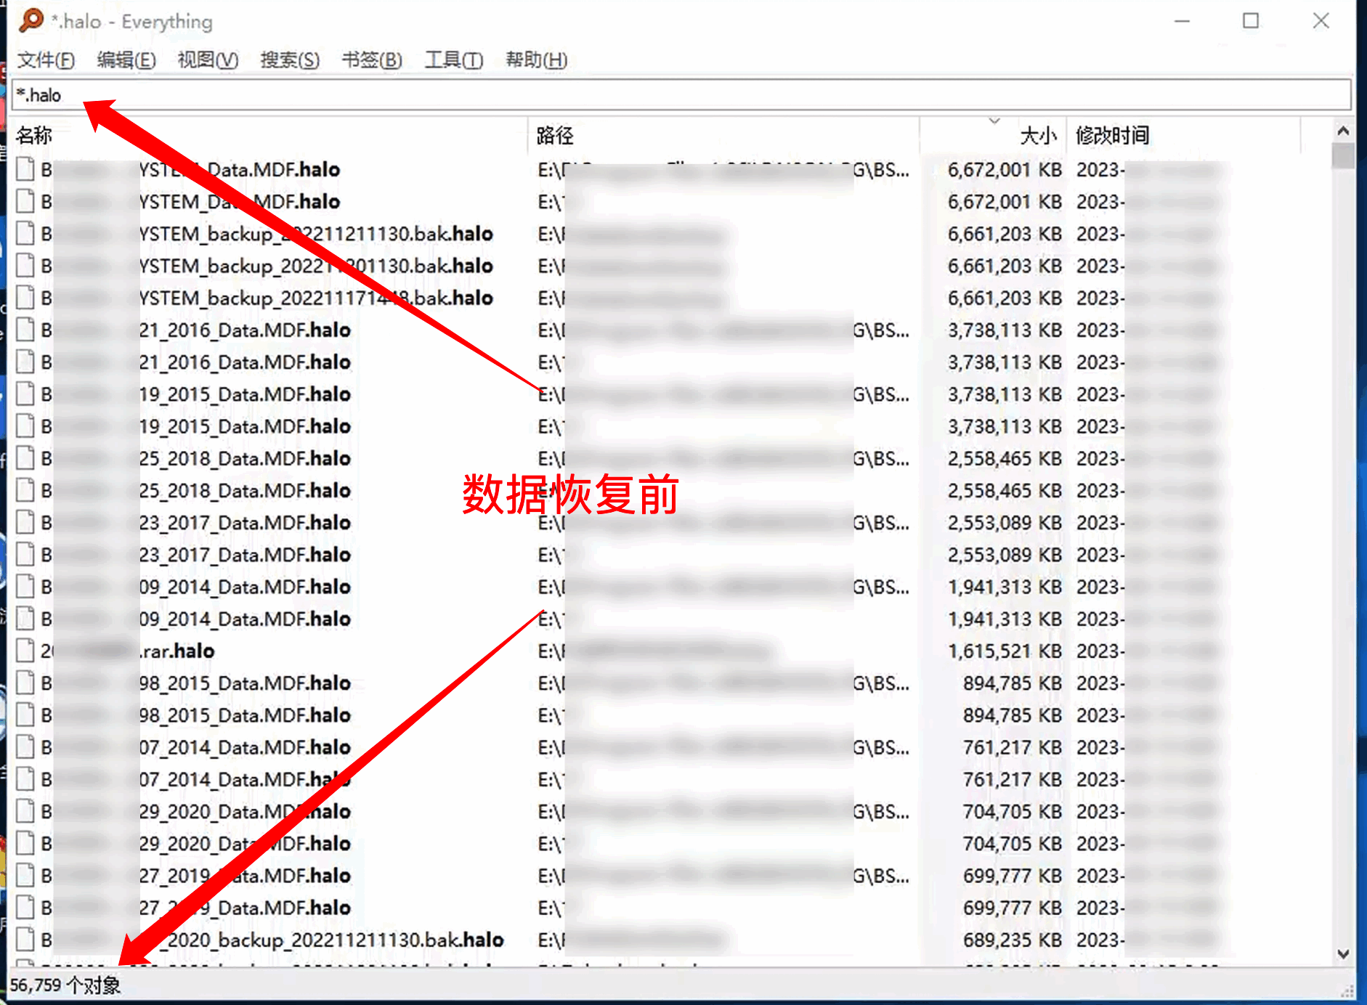Sort results by the 大小 column header
The height and width of the screenshot is (1005, 1367).
[x=993, y=135]
